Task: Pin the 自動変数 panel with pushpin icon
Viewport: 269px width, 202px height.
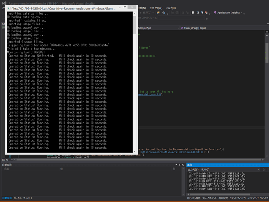Action: point(179,165)
